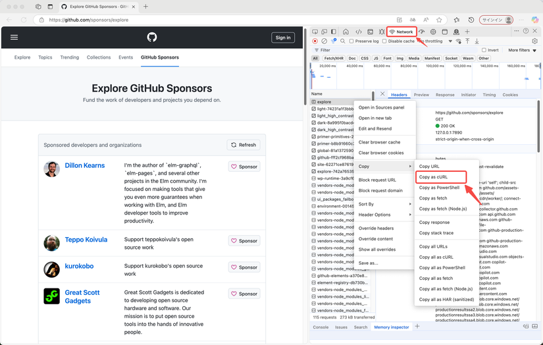
Task: Open Network settings gear icon
Action: click(534, 41)
